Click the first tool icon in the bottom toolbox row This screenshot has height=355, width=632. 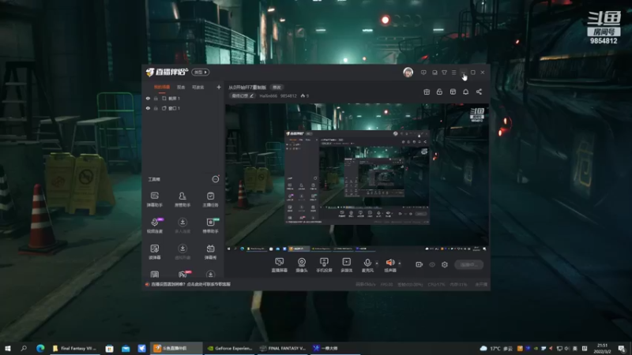pos(154,274)
